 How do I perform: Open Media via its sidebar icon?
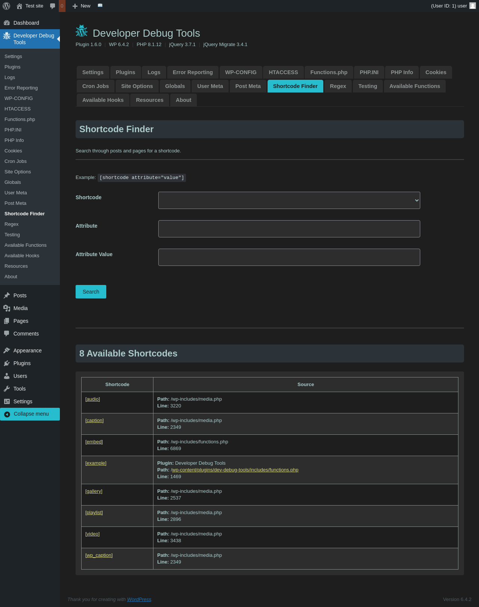(7, 308)
